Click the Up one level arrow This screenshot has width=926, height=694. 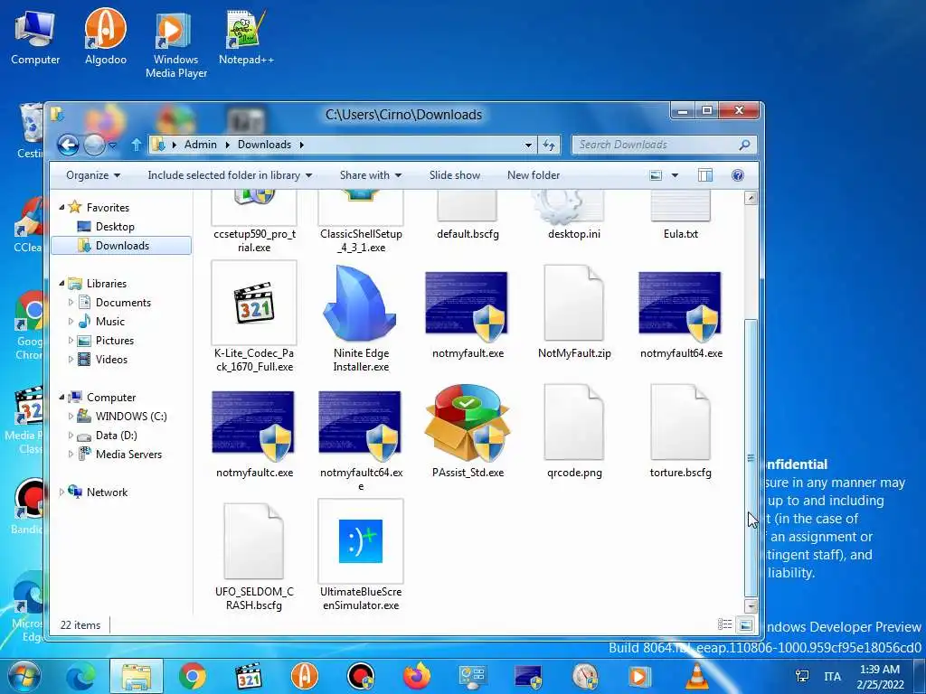point(137,145)
